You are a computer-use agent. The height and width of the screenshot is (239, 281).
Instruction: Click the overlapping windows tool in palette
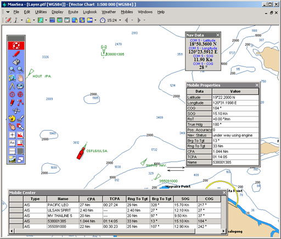click(20, 159)
